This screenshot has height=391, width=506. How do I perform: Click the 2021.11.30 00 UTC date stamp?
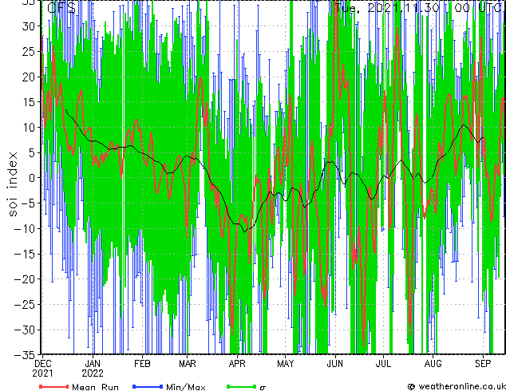coord(418,7)
